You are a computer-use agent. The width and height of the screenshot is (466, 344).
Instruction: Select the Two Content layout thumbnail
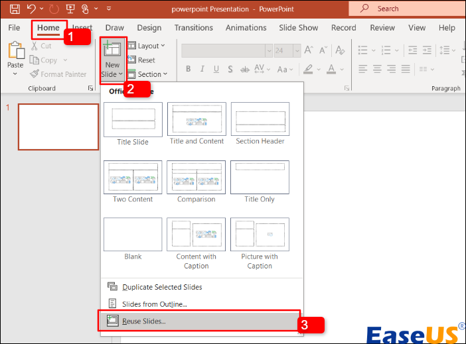(x=133, y=176)
